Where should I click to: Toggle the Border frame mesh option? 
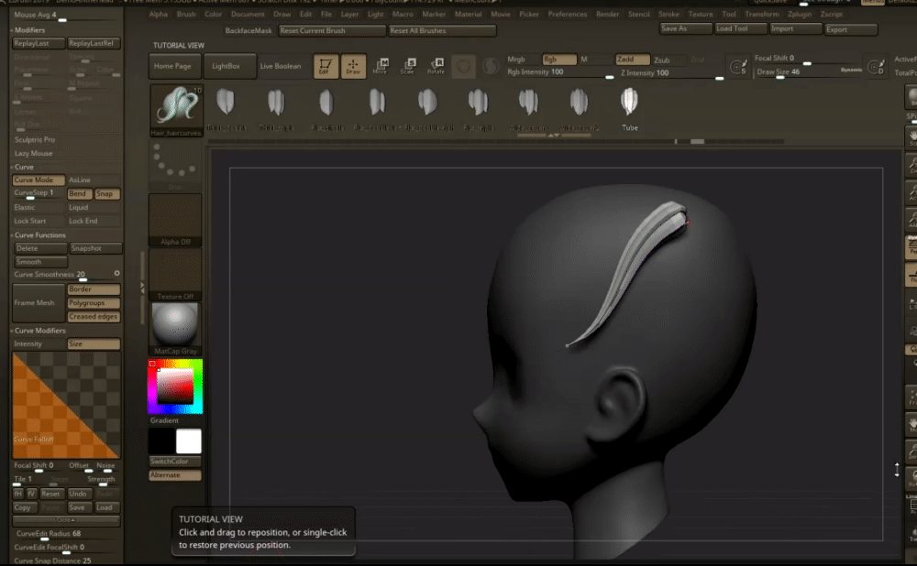[94, 289]
